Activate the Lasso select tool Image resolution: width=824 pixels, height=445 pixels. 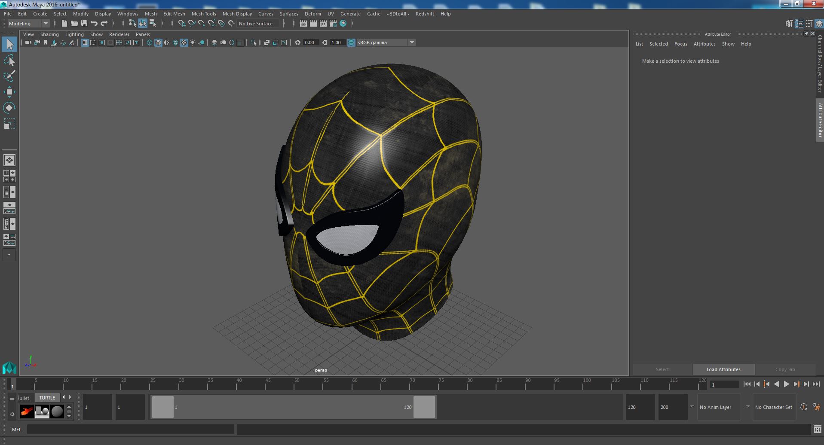click(x=9, y=61)
